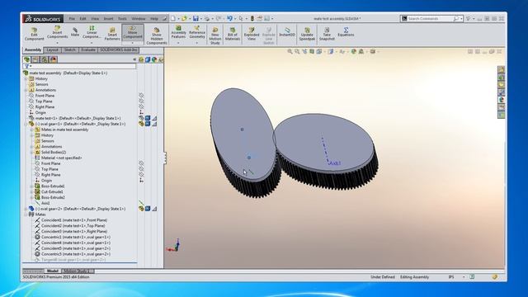Viewport: 528px width, 297px height.
Task: Open the View menu
Action: click(95, 18)
